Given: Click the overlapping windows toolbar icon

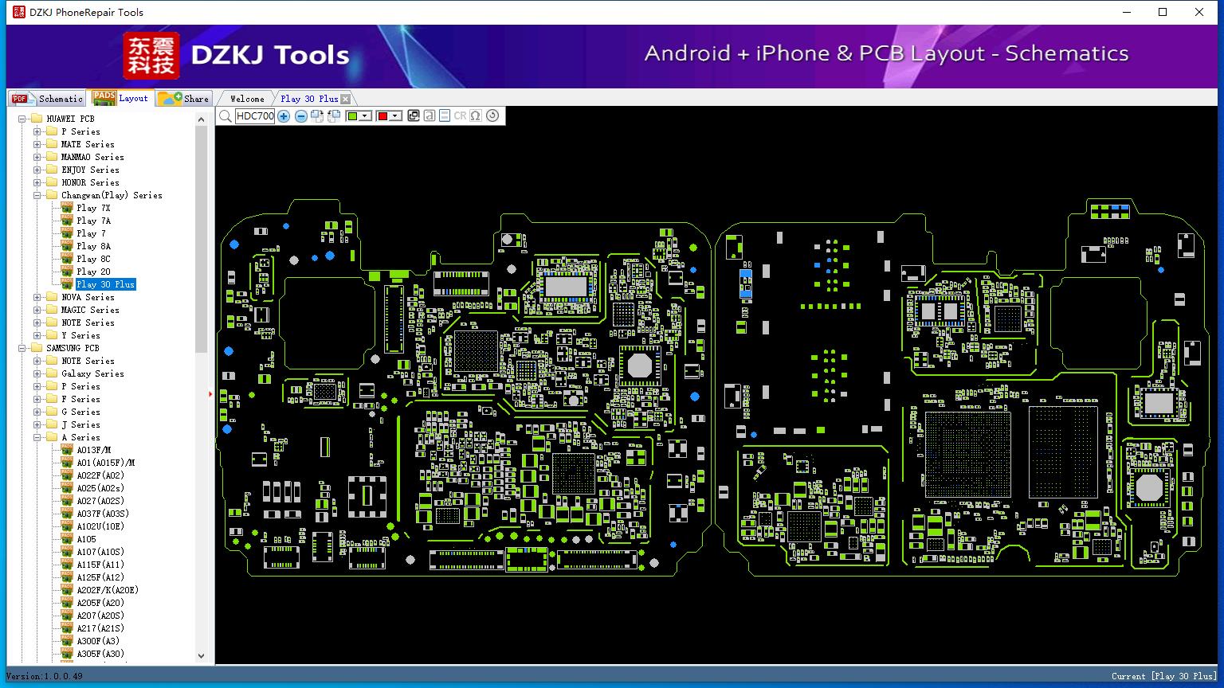Looking at the screenshot, I should (414, 116).
